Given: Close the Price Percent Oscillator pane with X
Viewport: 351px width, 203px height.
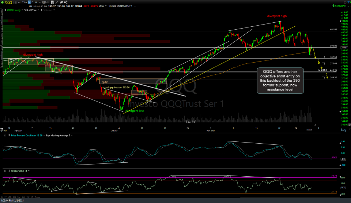Looking at the screenshot, I should tap(5, 136).
